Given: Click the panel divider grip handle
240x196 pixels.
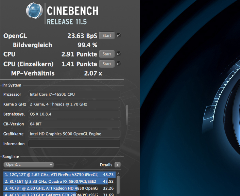Looking at the screenshot, I should click(x=127, y=115).
